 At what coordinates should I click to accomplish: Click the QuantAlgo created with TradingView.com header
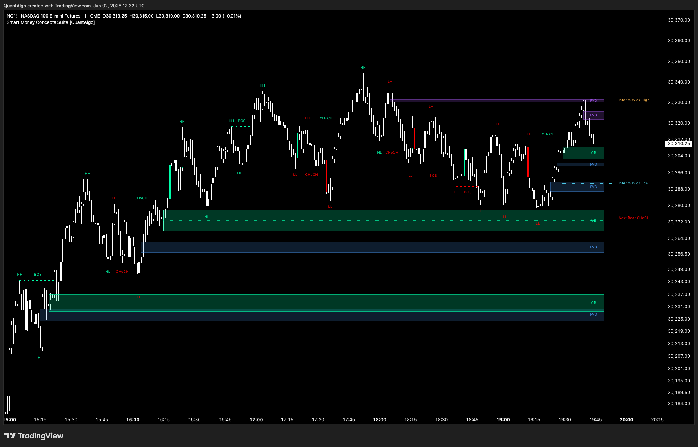click(74, 6)
